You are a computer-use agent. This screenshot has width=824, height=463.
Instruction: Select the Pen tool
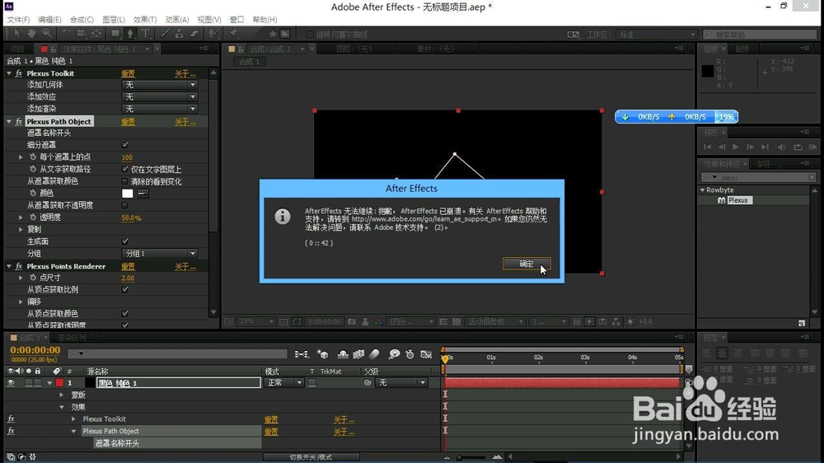tap(130, 34)
